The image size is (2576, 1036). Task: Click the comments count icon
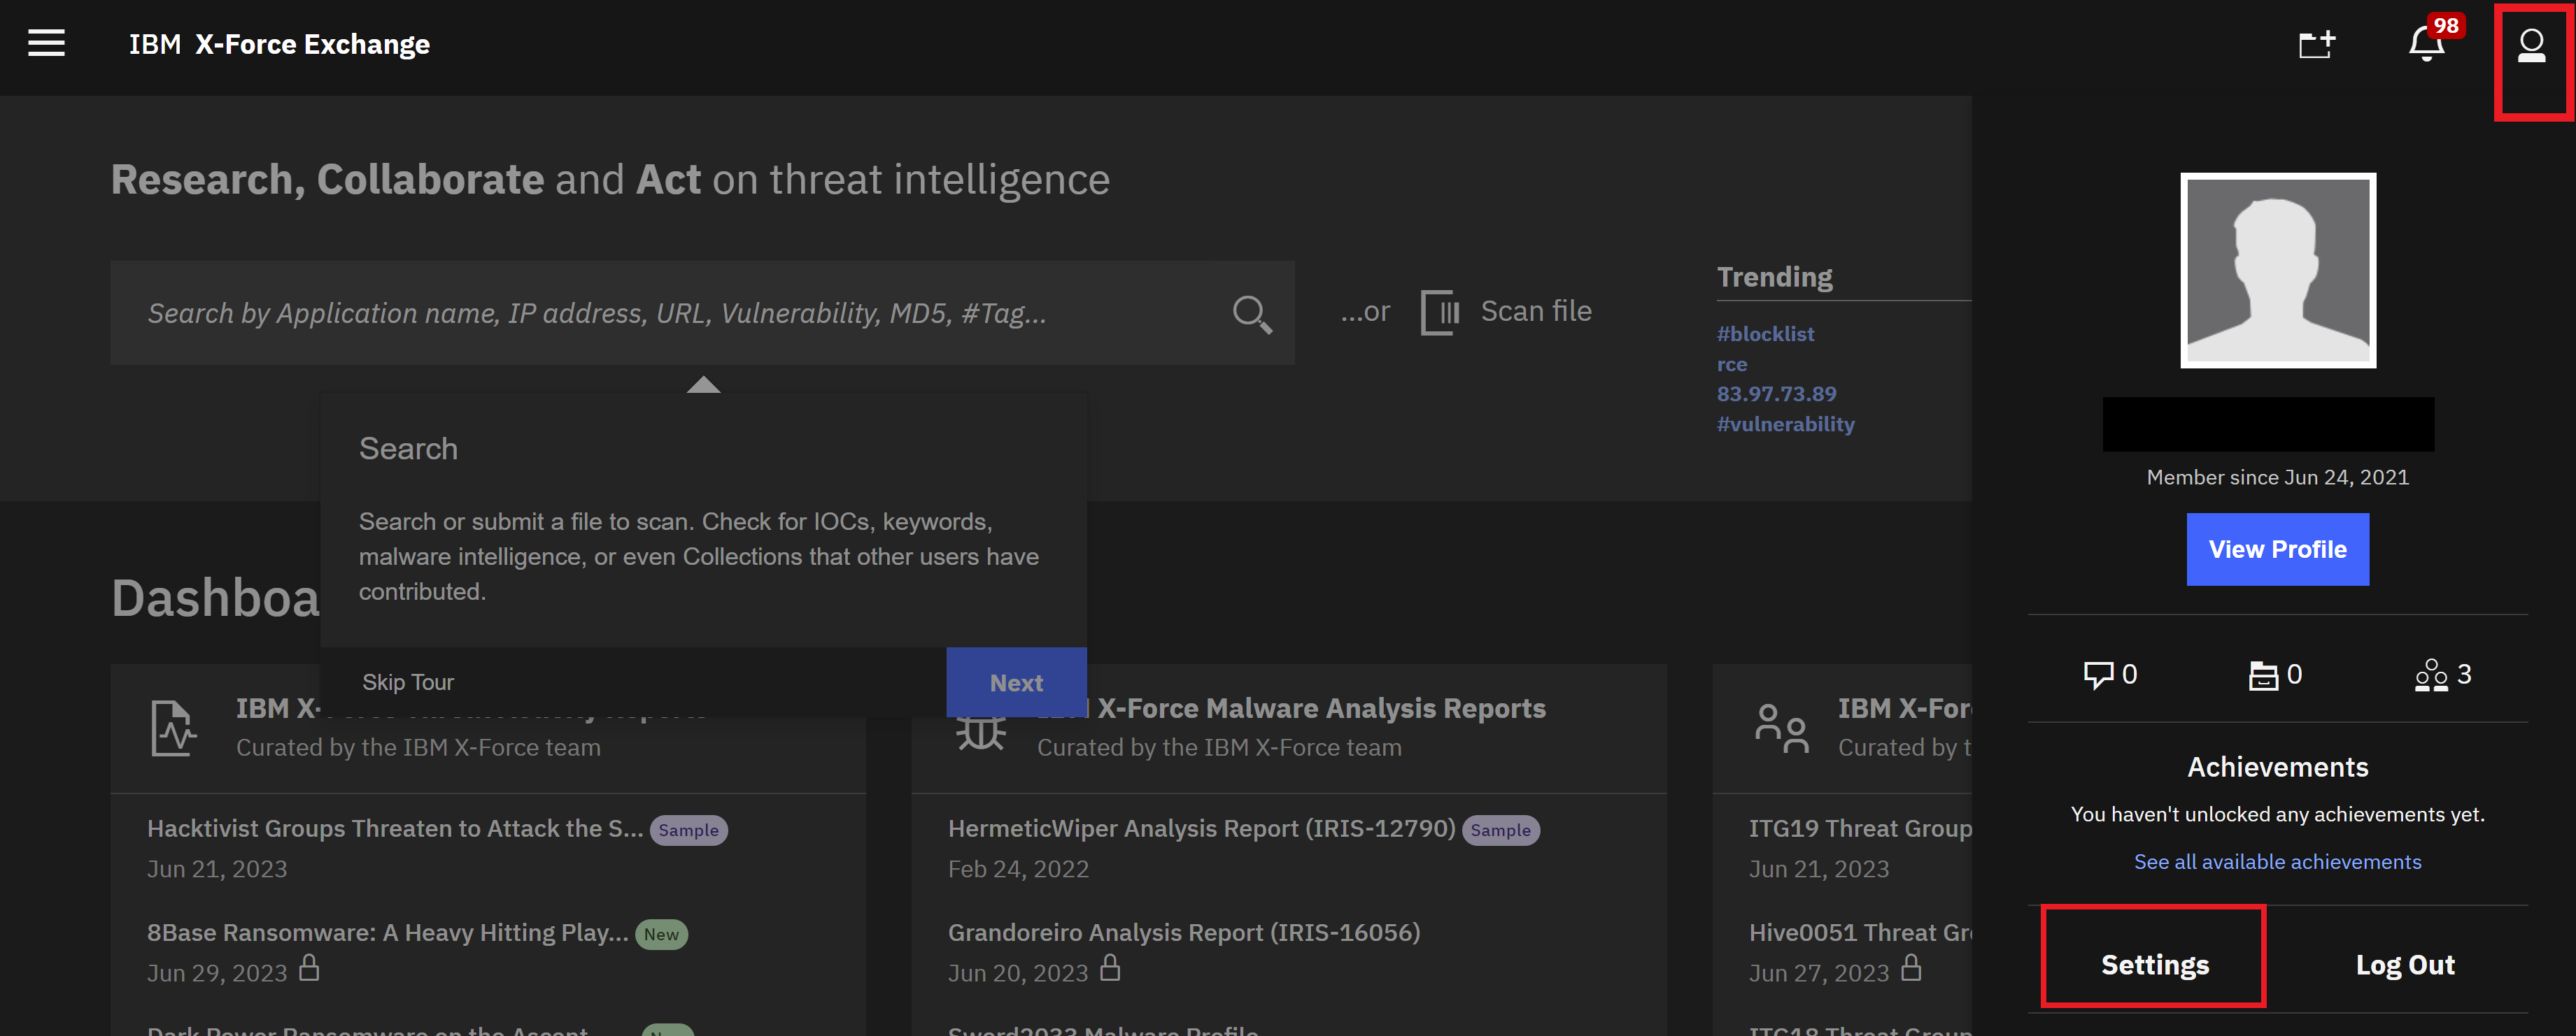point(2098,675)
